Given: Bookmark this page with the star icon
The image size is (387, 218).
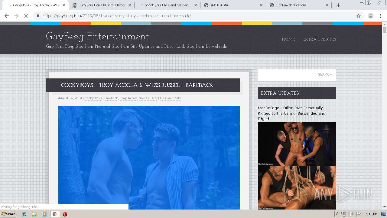Looking at the screenshot, I should coord(359,16).
